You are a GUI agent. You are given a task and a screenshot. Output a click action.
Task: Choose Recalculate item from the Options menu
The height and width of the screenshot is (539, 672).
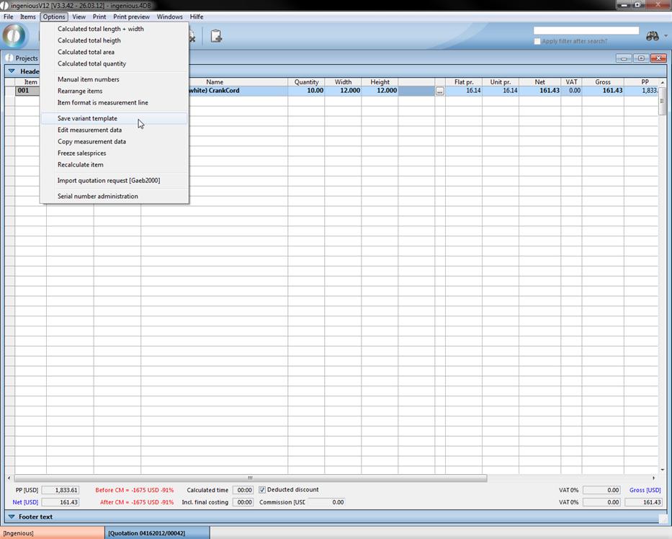(x=80, y=164)
